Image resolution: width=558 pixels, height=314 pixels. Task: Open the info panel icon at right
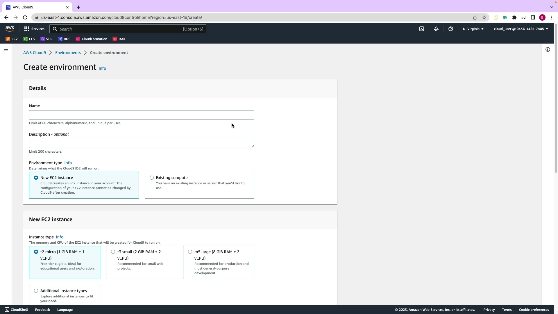tap(548, 49)
